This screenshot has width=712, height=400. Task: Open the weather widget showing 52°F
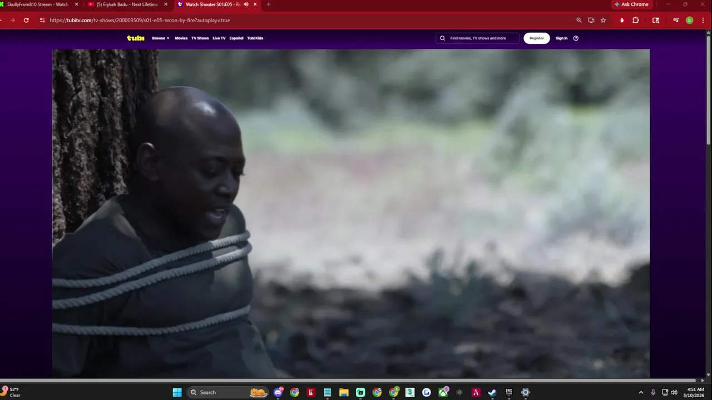click(x=11, y=392)
